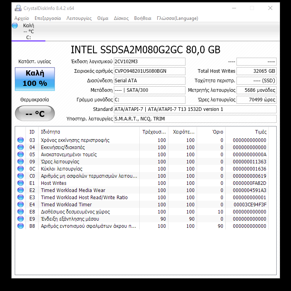
Task: Open the Γλώσσα(Language) menu
Action: tap(178, 18)
